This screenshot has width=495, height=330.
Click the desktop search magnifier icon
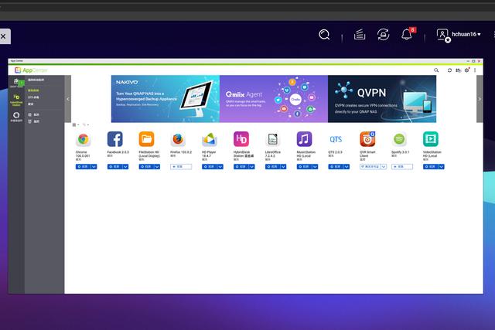point(324,34)
